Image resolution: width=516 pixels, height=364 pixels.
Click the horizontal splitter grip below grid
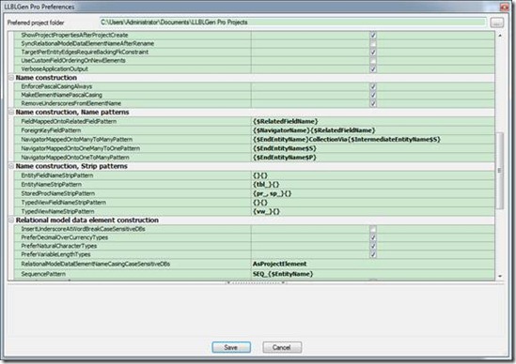point(256,282)
